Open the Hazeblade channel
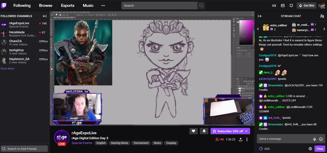Viewport: 327px width, 153px height. (x=25, y=34)
